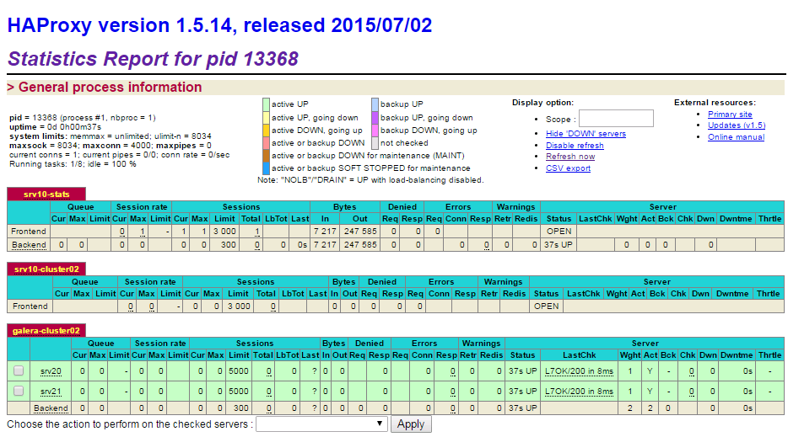This screenshot has height=437, width=788.
Task: Click the active or backup DOWN swatch
Action: 266,143
